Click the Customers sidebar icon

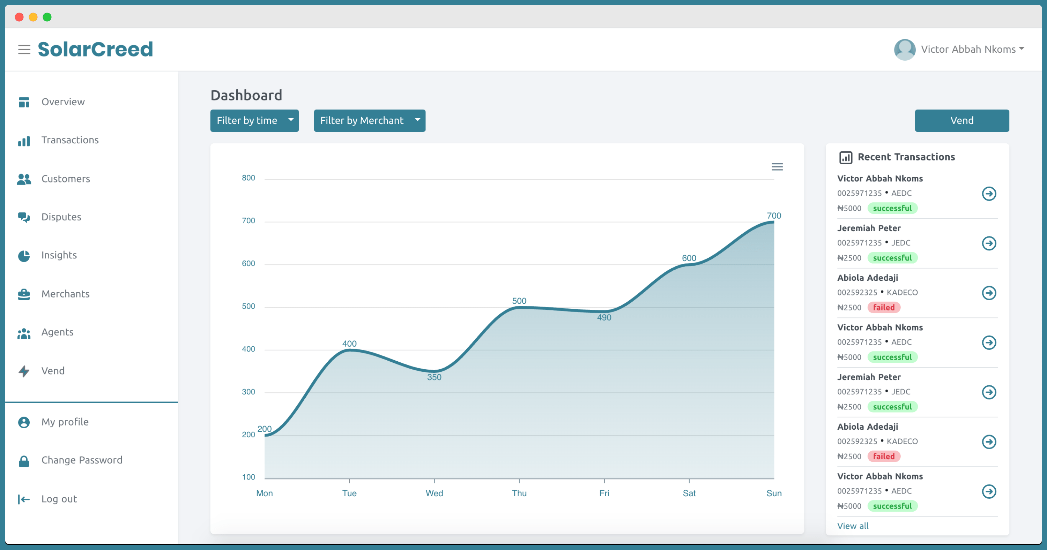pyautogui.click(x=24, y=179)
